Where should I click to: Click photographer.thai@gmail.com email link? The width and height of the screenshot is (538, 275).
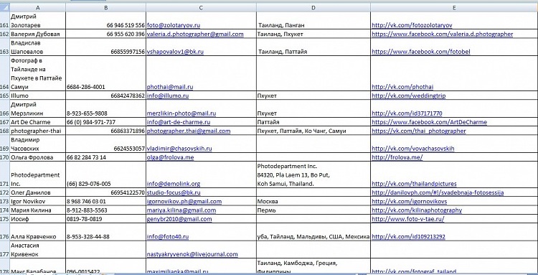pyautogui.click(x=189, y=131)
